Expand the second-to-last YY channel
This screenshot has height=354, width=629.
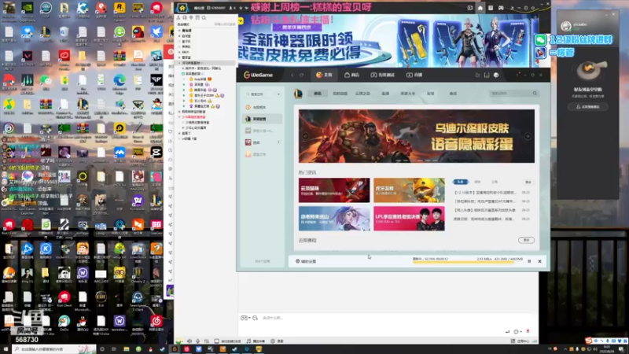click(179, 133)
